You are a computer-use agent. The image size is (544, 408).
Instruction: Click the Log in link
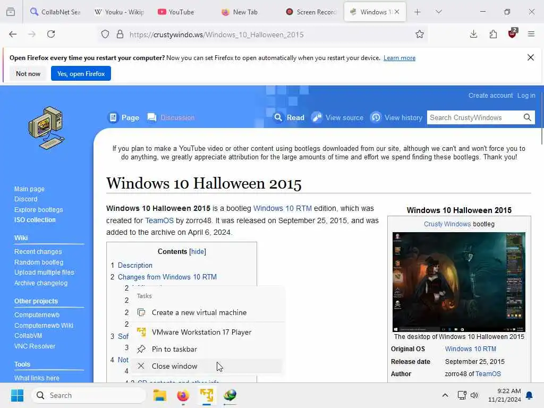[x=526, y=96]
